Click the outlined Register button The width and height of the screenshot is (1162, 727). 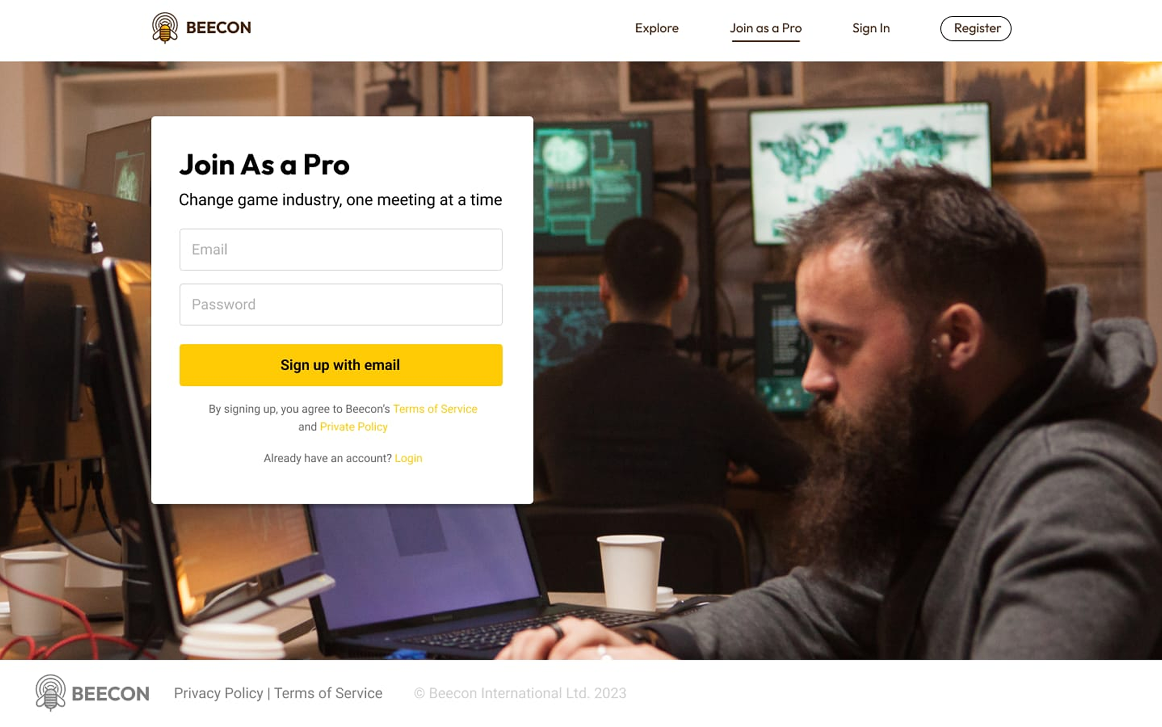point(976,29)
